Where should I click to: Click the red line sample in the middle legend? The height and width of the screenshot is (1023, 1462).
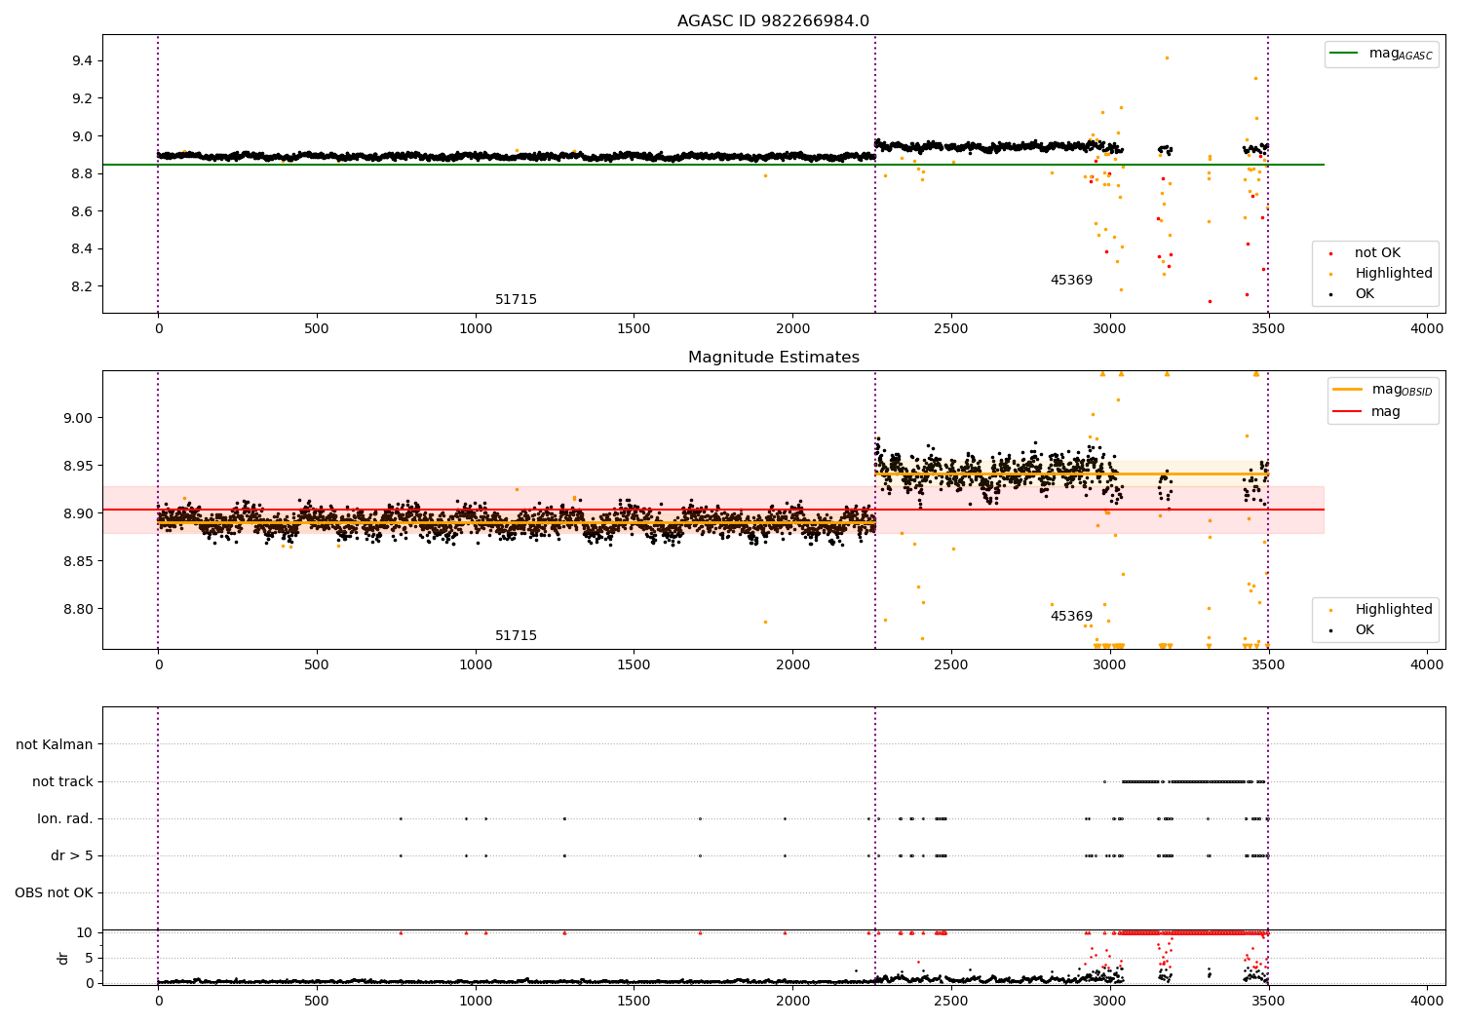pyautogui.click(x=1348, y=412)
